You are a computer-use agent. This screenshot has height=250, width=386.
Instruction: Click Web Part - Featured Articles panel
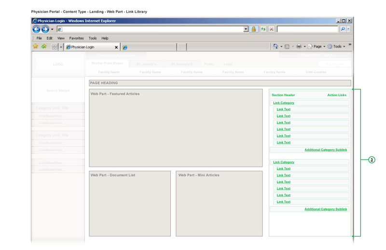click(x=176, y=128)
